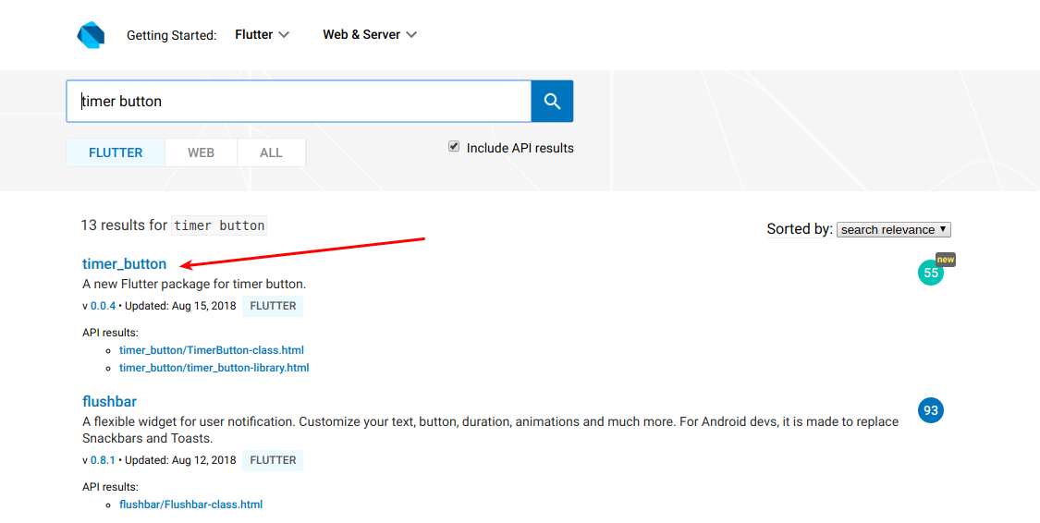Viewport: 1040px width, 523px height.
Task: Open Flushbar-class.html API result
Action: tap(190, 505)
